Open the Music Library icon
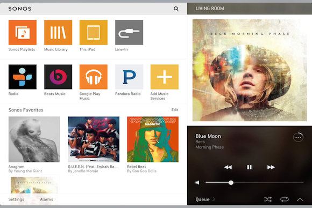 58,33
